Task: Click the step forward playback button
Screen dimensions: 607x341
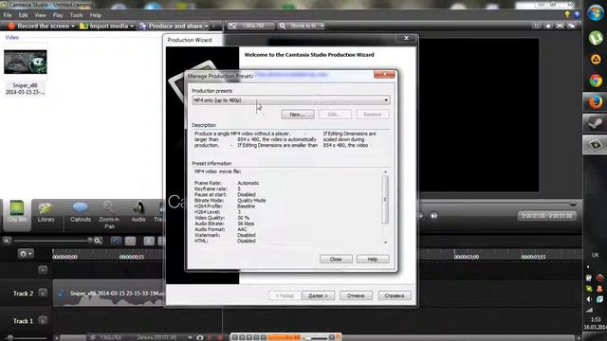Action: click(434, 216)
